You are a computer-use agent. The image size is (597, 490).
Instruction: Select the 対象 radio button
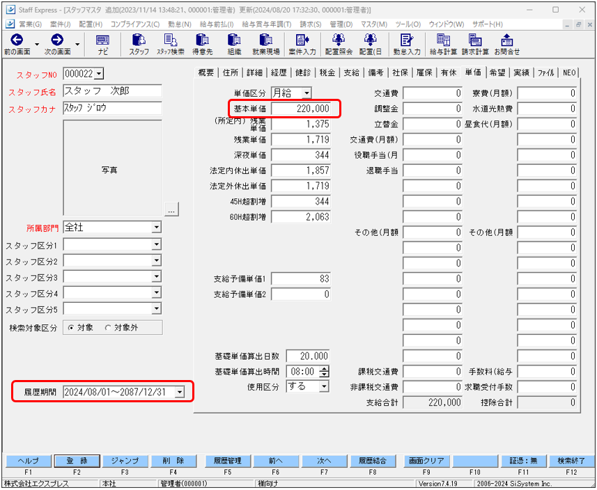click(x=71, y=328)
